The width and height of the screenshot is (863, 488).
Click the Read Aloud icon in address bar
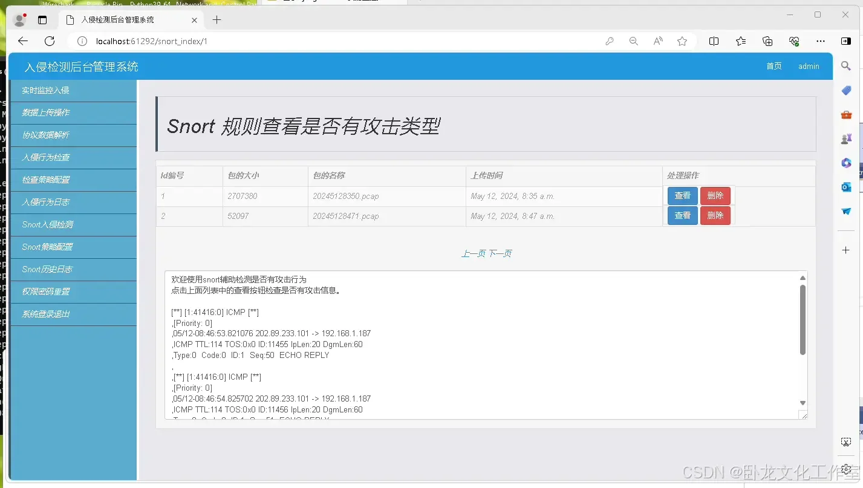tap(657, 41)
